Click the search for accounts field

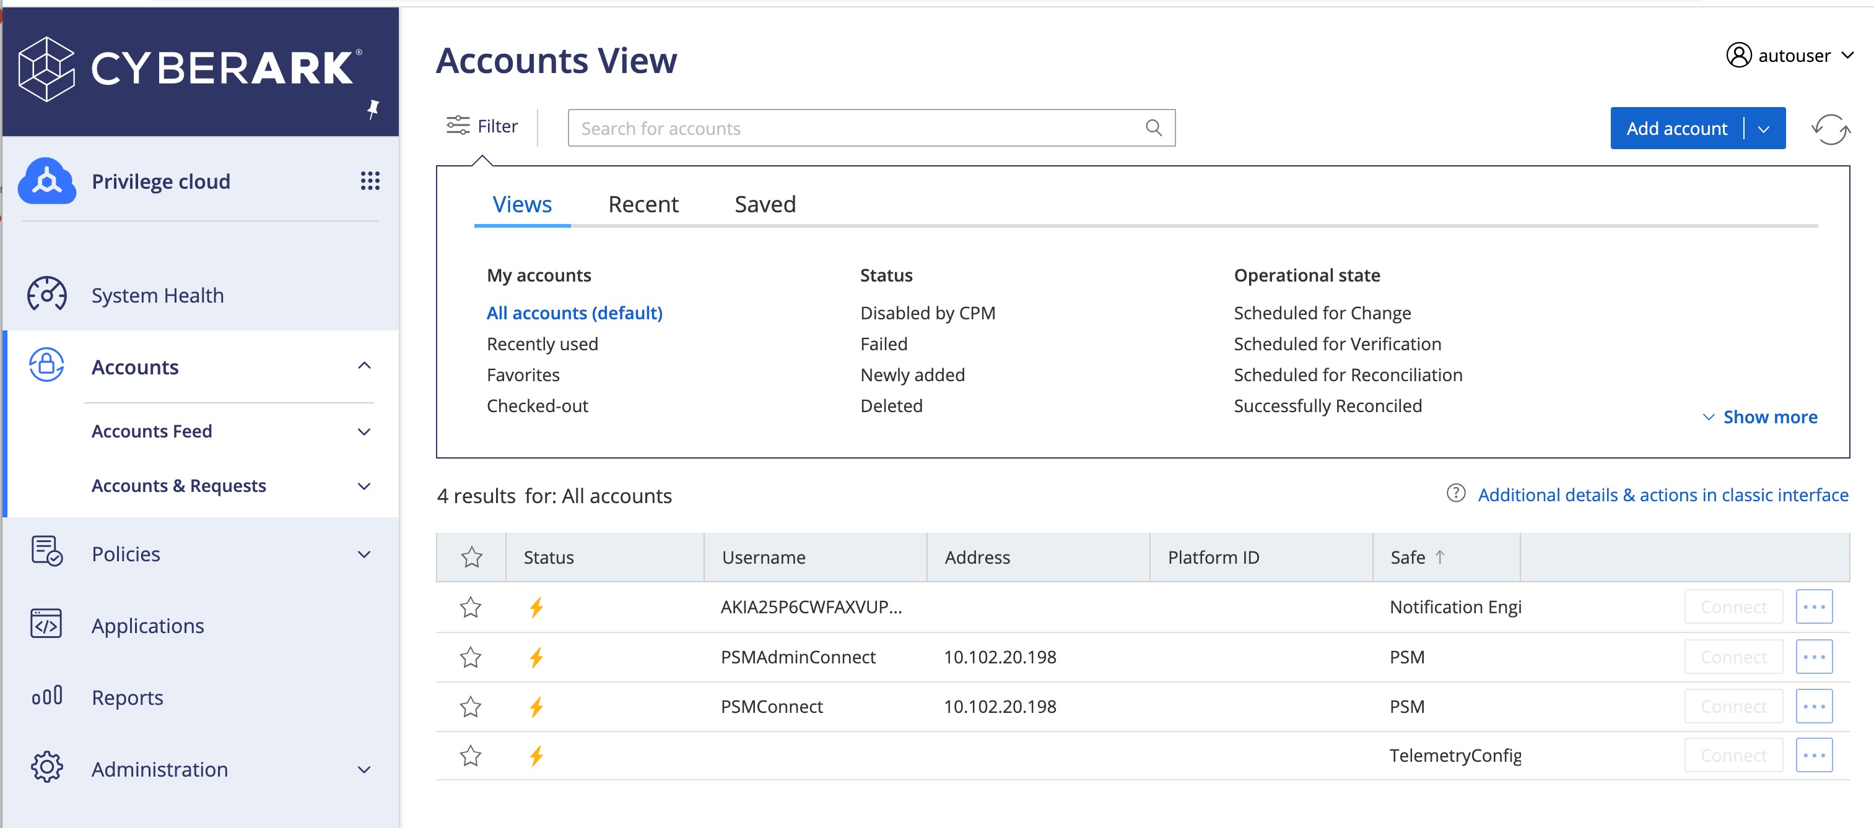pos(858,127)
